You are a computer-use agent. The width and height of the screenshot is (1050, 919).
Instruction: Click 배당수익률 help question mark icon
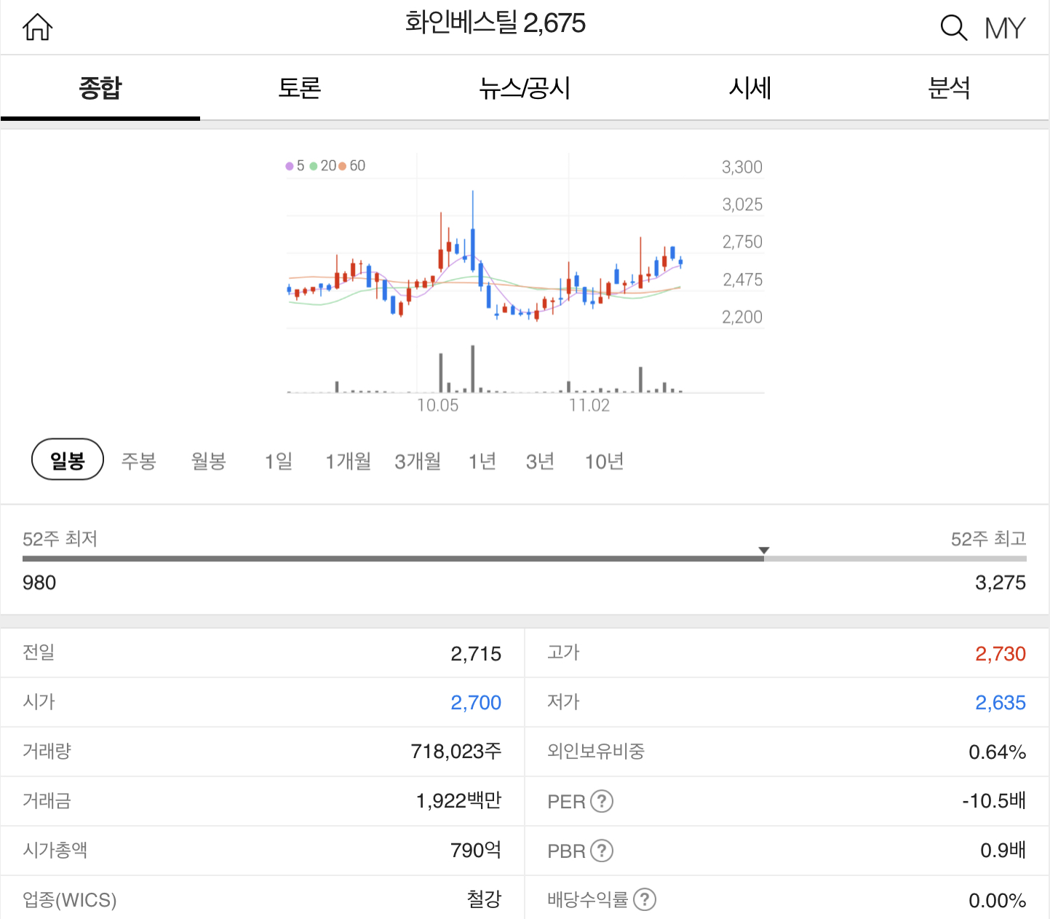(x=645, y=900)
